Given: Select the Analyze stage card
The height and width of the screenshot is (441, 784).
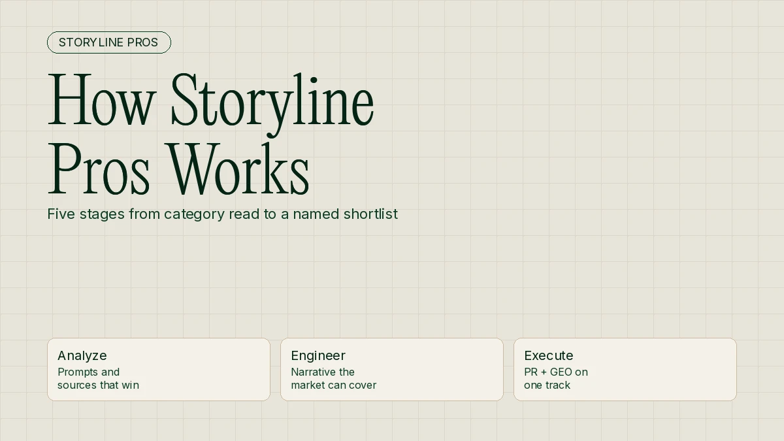Looking at the screenshot, I should (159, 369).
